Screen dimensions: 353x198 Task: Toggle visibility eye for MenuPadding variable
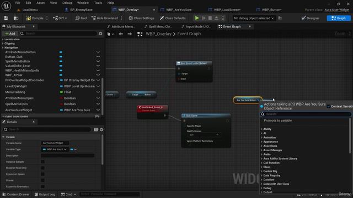(98, 92)
